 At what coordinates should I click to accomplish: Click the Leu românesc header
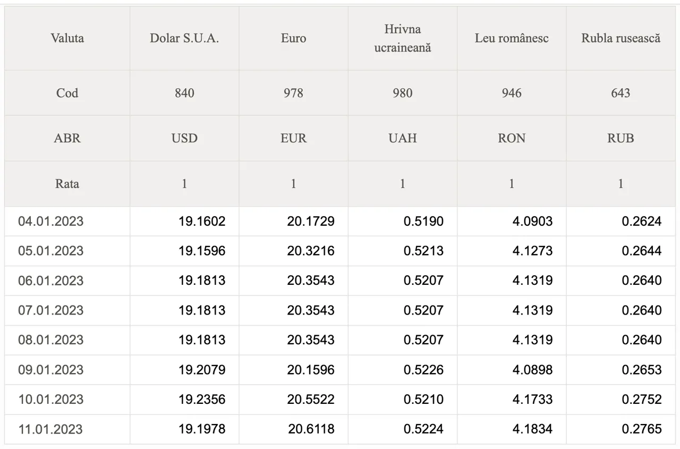pyautogui.click(x=512, y=38)
